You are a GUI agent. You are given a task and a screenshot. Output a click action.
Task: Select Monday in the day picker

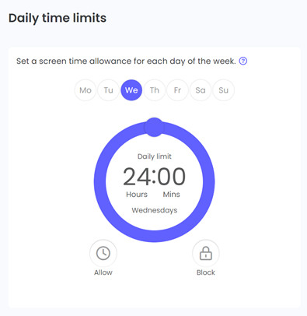(x=85, y=90)
